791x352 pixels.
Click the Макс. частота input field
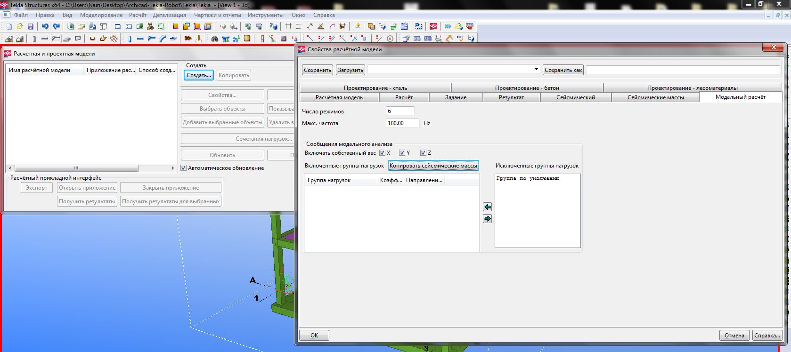[402, 123]
